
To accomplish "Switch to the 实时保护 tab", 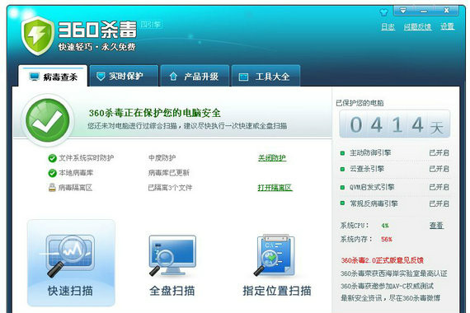I will coord(124,76).
